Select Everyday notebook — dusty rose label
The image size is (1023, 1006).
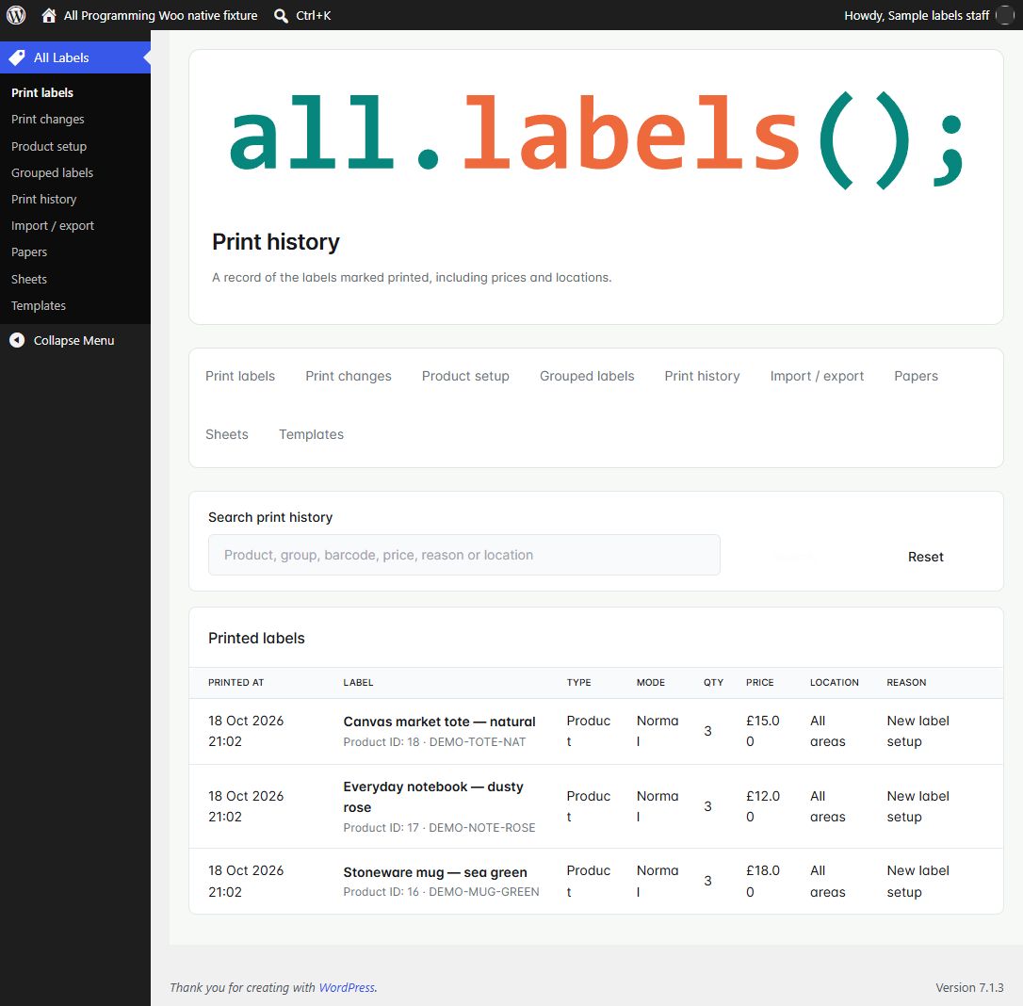[x=433, y=797]
